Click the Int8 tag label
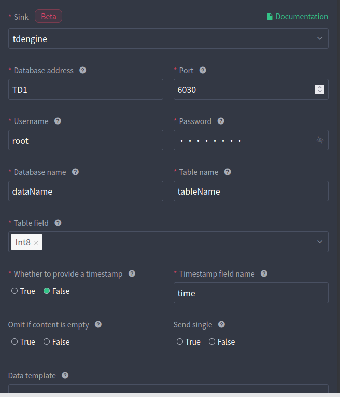Image resolution: width=340 pixels, height=397 pixels. click(23, 242)
